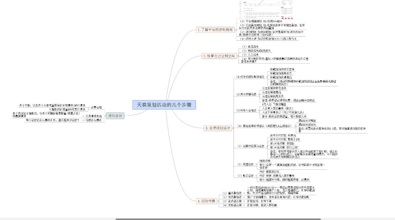
Task: Collapse the 交易情况总结 subtopic
Action: tap(83, 116)
